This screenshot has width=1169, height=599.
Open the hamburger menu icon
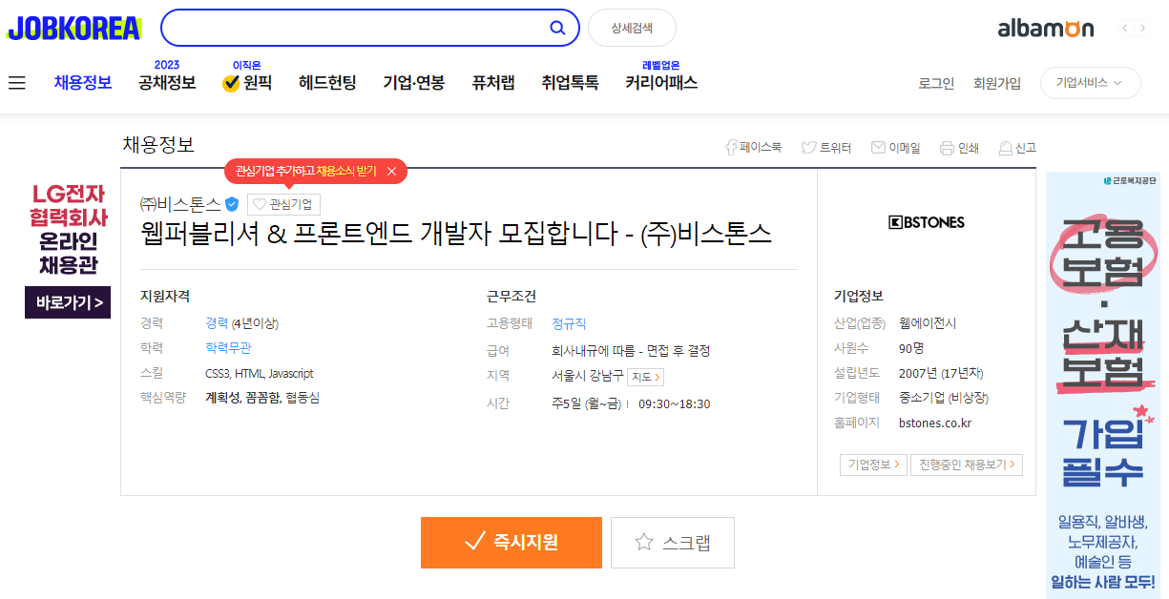pos(16,83)
